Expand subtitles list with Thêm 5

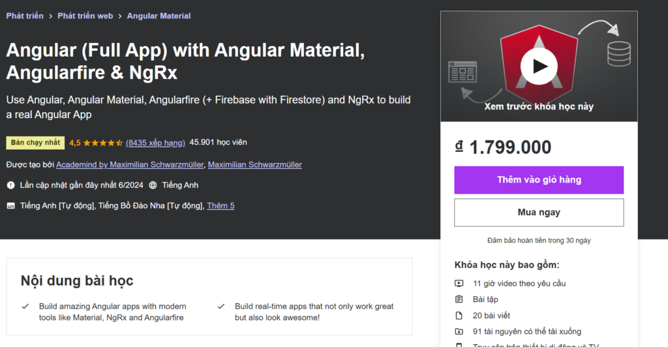[220, 206]
